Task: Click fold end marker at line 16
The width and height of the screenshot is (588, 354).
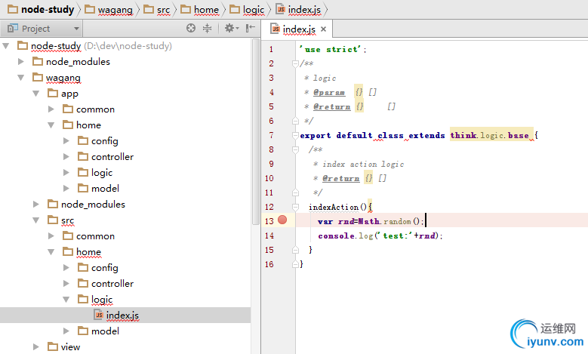Action: 295,264
